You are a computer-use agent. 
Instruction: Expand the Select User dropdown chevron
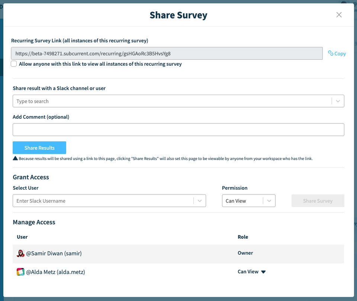(x=200, y=201)
